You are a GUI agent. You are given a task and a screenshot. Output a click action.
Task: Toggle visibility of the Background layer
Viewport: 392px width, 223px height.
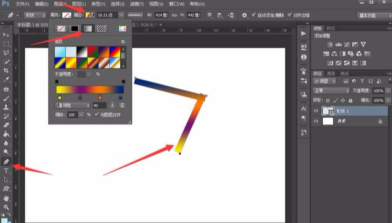(316, 121)
